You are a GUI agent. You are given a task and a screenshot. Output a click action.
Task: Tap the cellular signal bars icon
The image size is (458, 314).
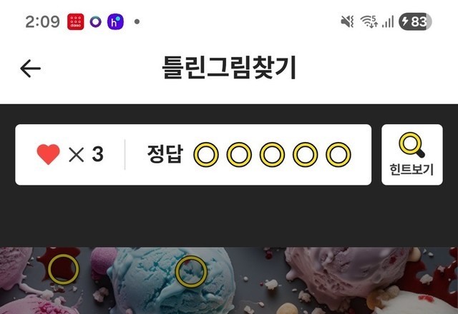(x=388, y=22)
